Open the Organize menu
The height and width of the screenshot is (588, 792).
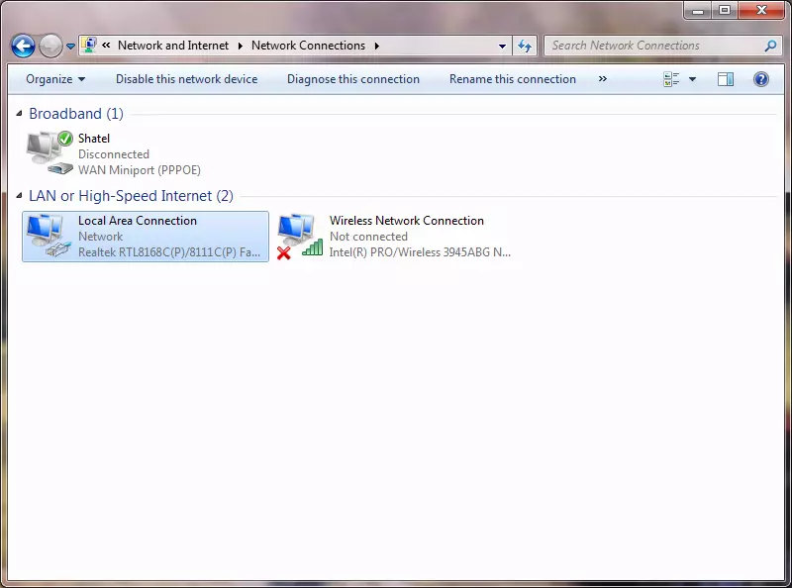(55, 79)
